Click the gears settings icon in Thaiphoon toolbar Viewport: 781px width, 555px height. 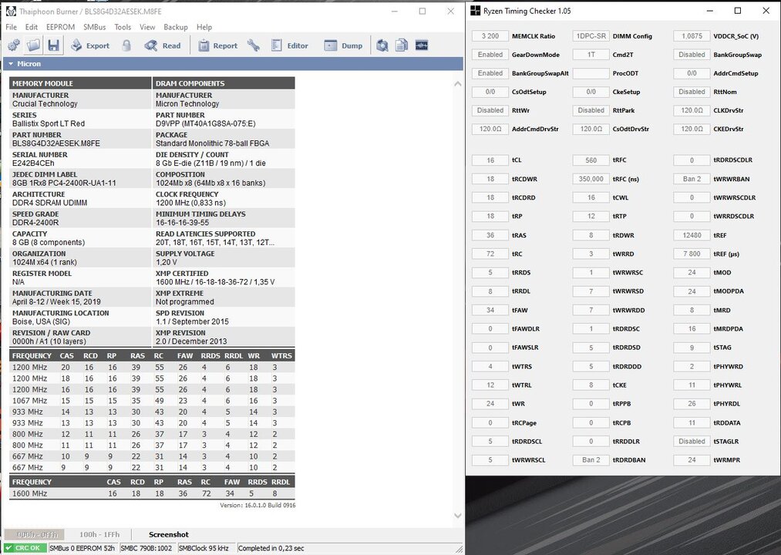[14, 45]
